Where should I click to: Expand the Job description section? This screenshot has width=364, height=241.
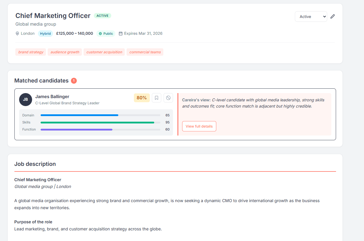[x=35, y=164]
